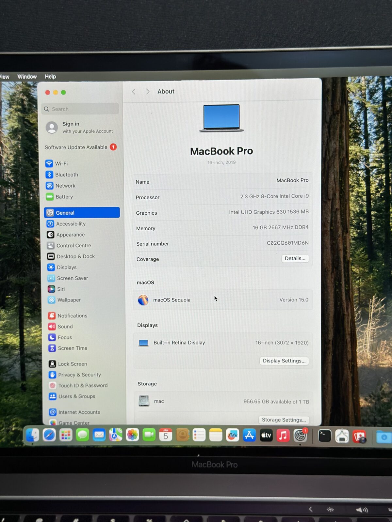Select Accessibility in the sidebar
The height and width of the screenshot is (522, 392).
(x=66, y=223)
